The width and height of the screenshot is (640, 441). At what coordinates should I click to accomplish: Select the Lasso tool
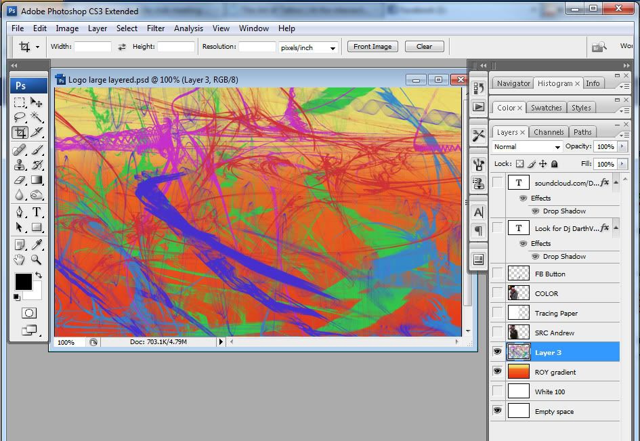pyautogui.click(x=20, y=118)
